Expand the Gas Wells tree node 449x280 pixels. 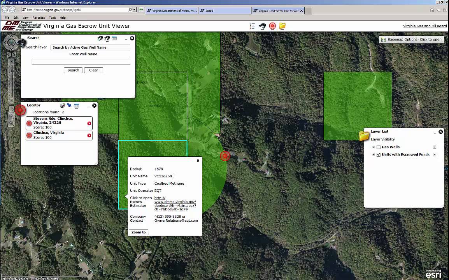click(x=374, y=147)
